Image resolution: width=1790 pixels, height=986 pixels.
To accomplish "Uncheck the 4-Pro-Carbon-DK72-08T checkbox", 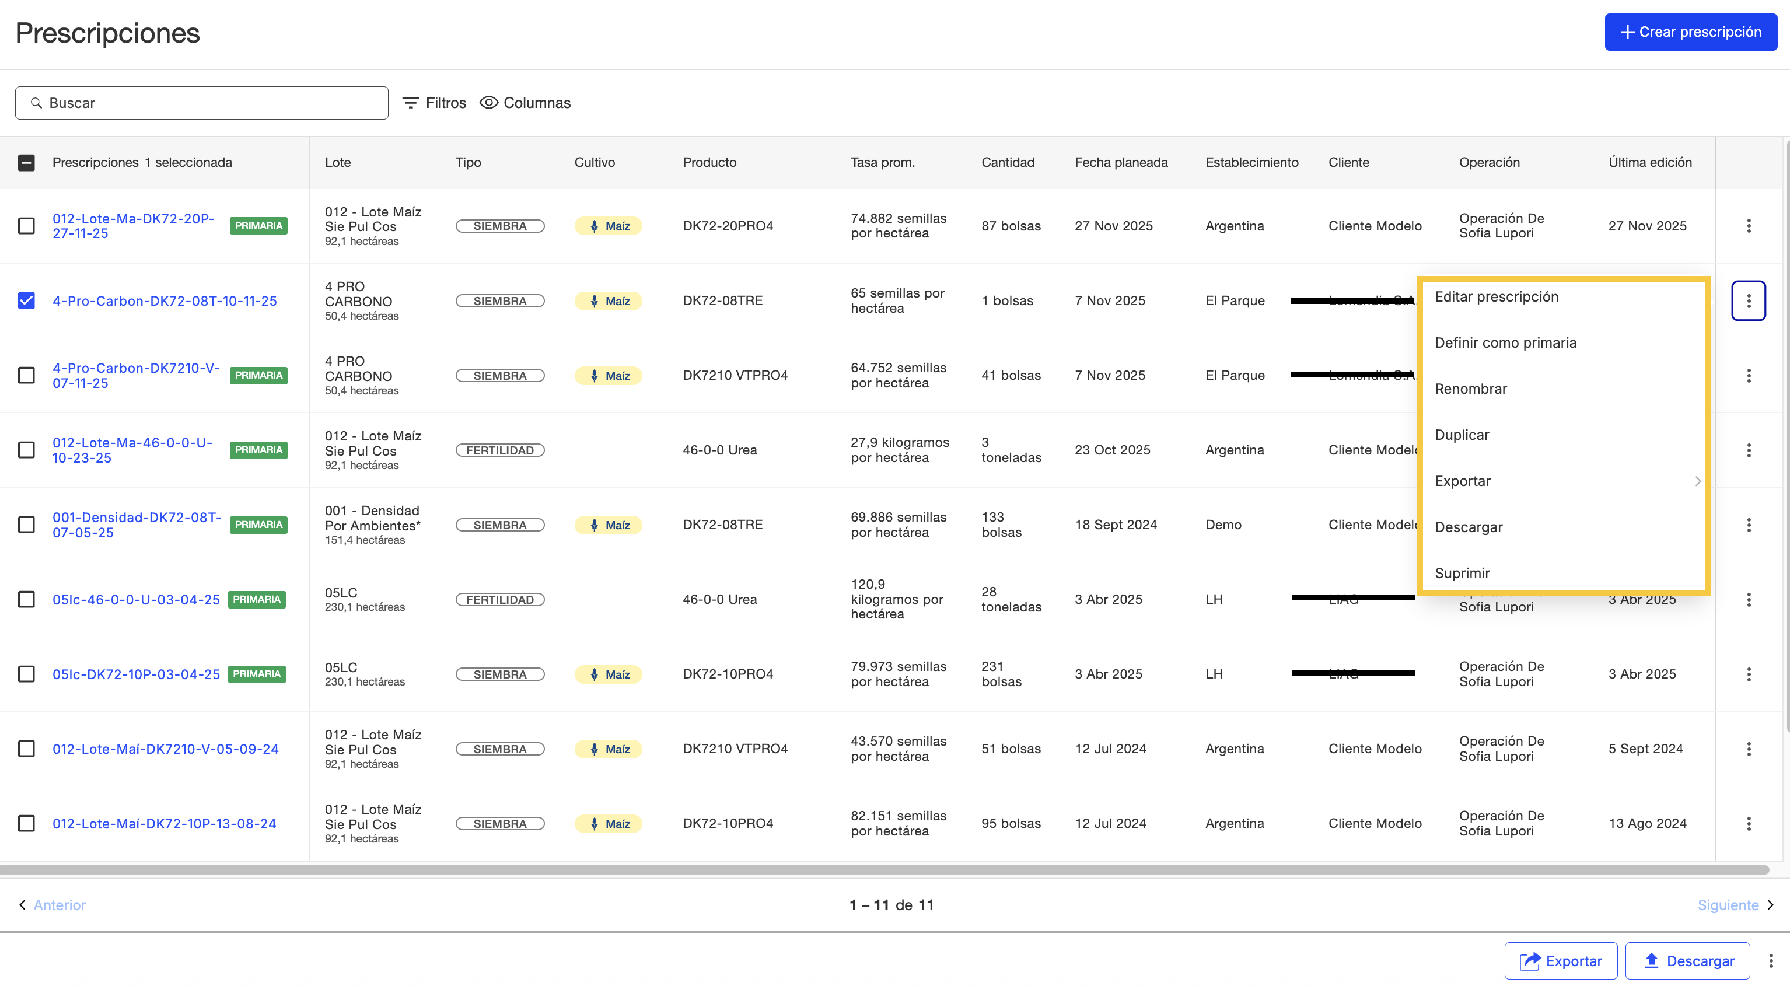I will click(x=26, y=301).
